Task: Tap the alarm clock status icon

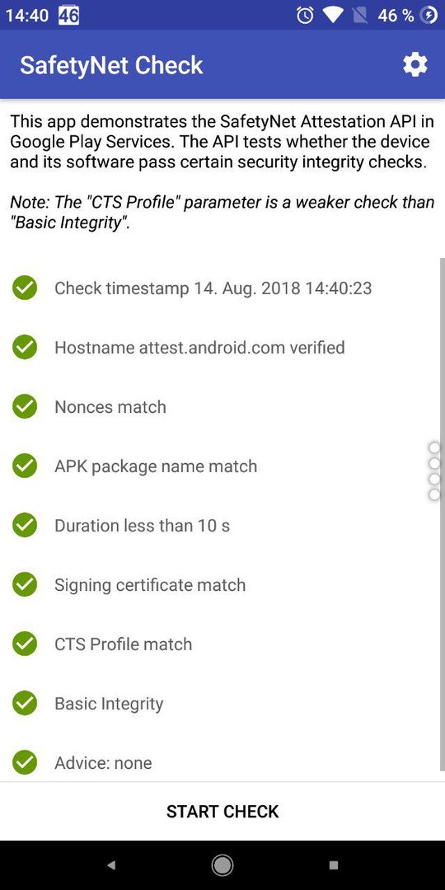Action: pyautogui.click(x=305, y=16)
